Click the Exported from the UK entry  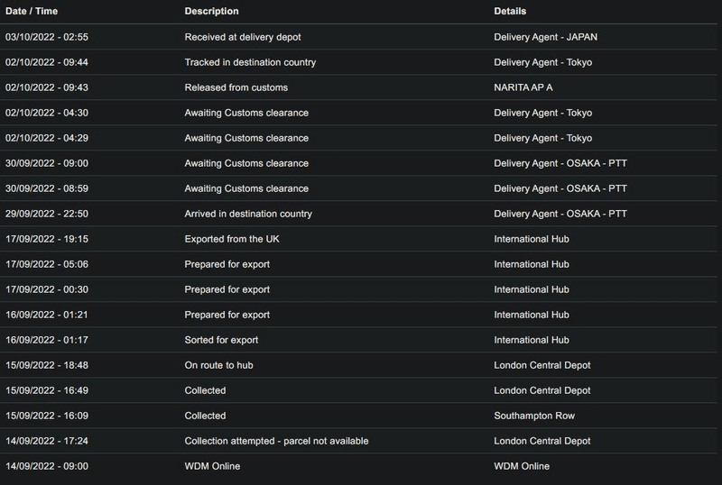point(232,239)
